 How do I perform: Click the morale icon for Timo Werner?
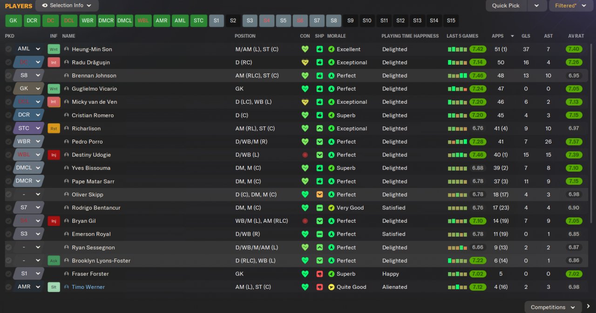coord(332,287)
